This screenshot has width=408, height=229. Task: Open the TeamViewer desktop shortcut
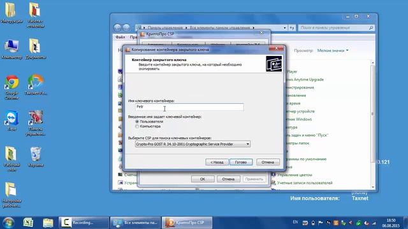click(x=11, y=121)
